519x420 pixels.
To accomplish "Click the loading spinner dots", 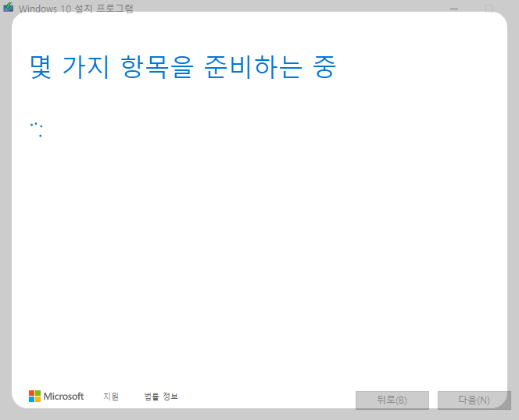I will (x=37, y=130).
